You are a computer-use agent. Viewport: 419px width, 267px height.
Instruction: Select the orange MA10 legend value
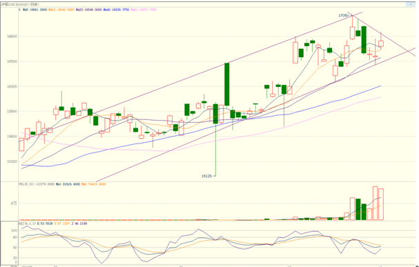(61, 10)
